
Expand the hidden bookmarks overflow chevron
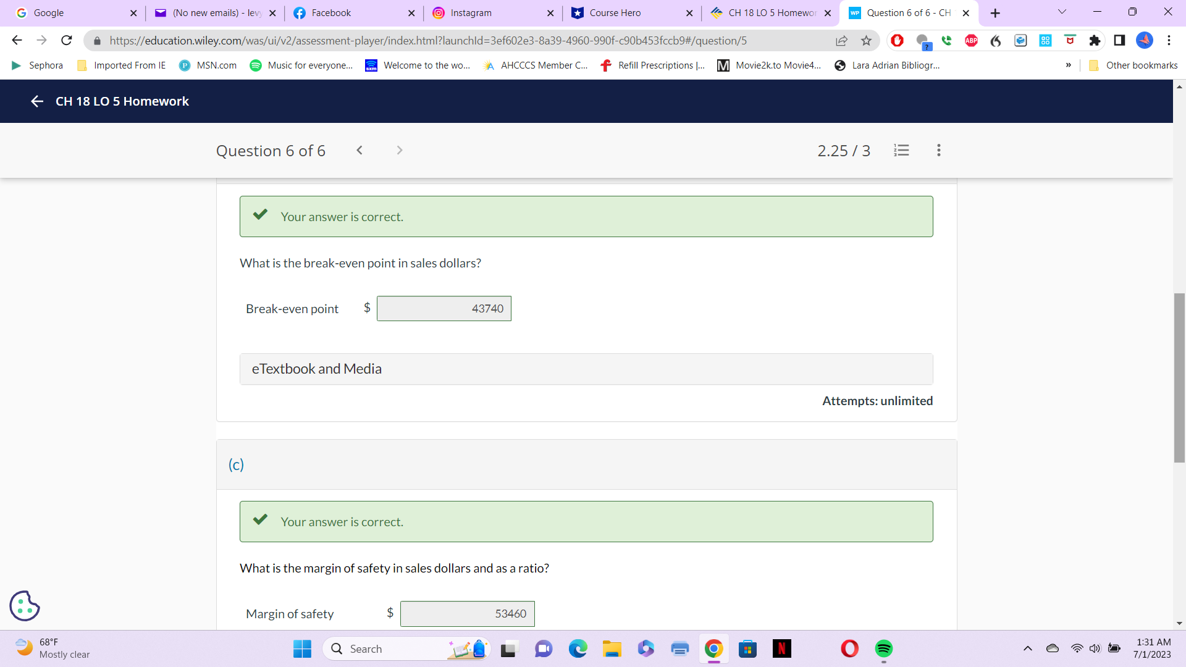(1068, 65)
